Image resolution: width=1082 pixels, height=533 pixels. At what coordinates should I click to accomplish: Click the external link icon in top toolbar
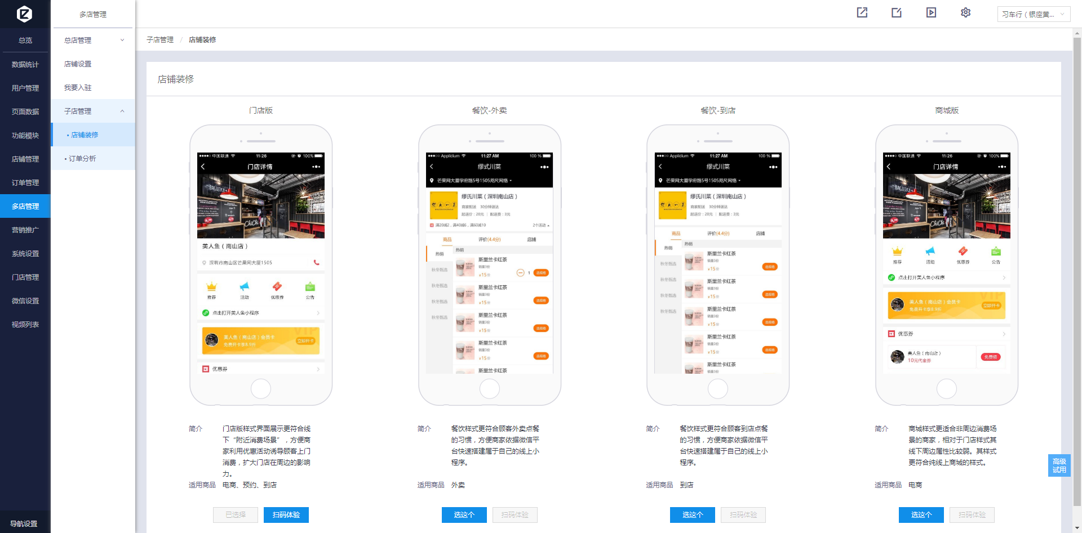click(x=862, y=12)
